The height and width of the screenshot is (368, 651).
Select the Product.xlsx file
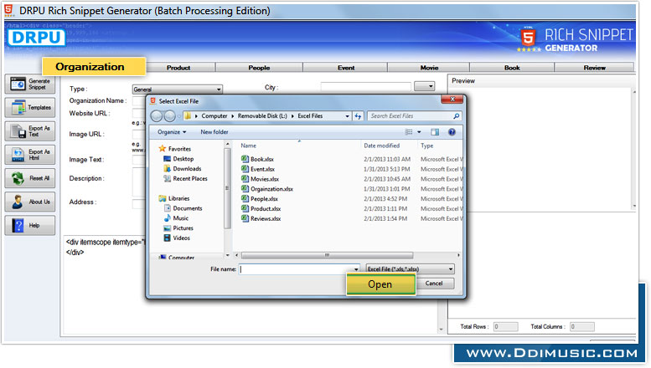(261, 209)
